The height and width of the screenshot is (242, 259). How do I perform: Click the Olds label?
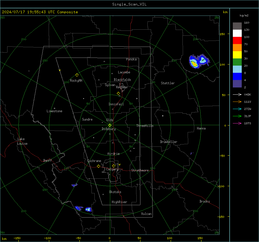[110, 120]
